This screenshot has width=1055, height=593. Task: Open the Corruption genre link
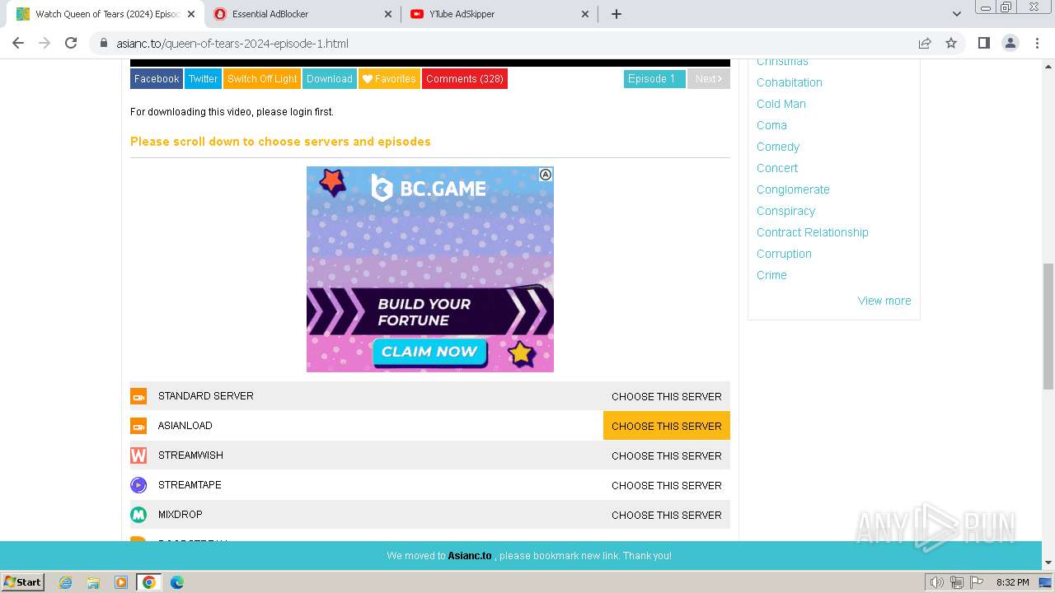click(784, 254)
